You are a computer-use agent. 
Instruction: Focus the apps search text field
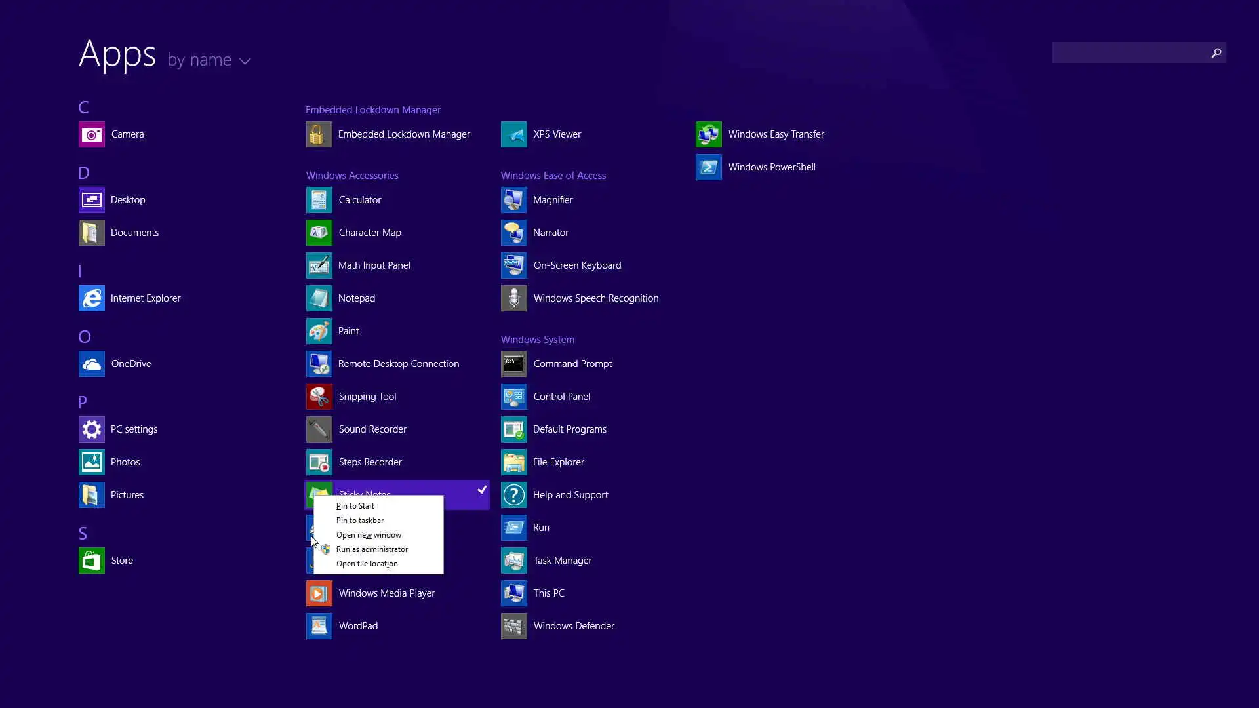coord(1129,53)
